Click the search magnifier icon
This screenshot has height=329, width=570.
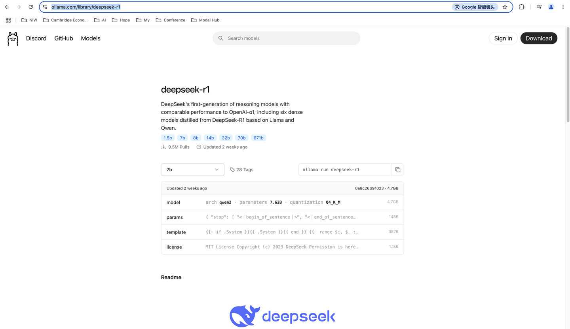pos(221,38)
